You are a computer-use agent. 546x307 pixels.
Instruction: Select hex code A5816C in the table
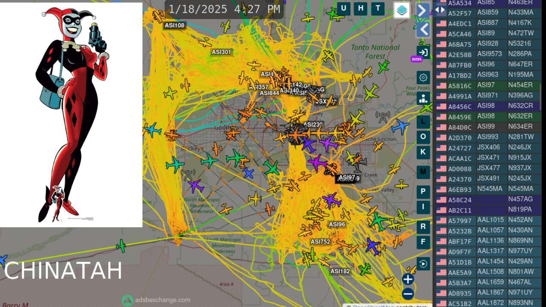click(x=460, y=86)
